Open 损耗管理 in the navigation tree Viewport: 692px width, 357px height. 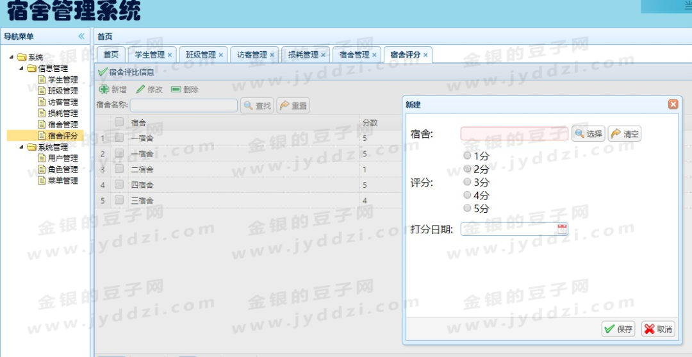tap(63, 113)
